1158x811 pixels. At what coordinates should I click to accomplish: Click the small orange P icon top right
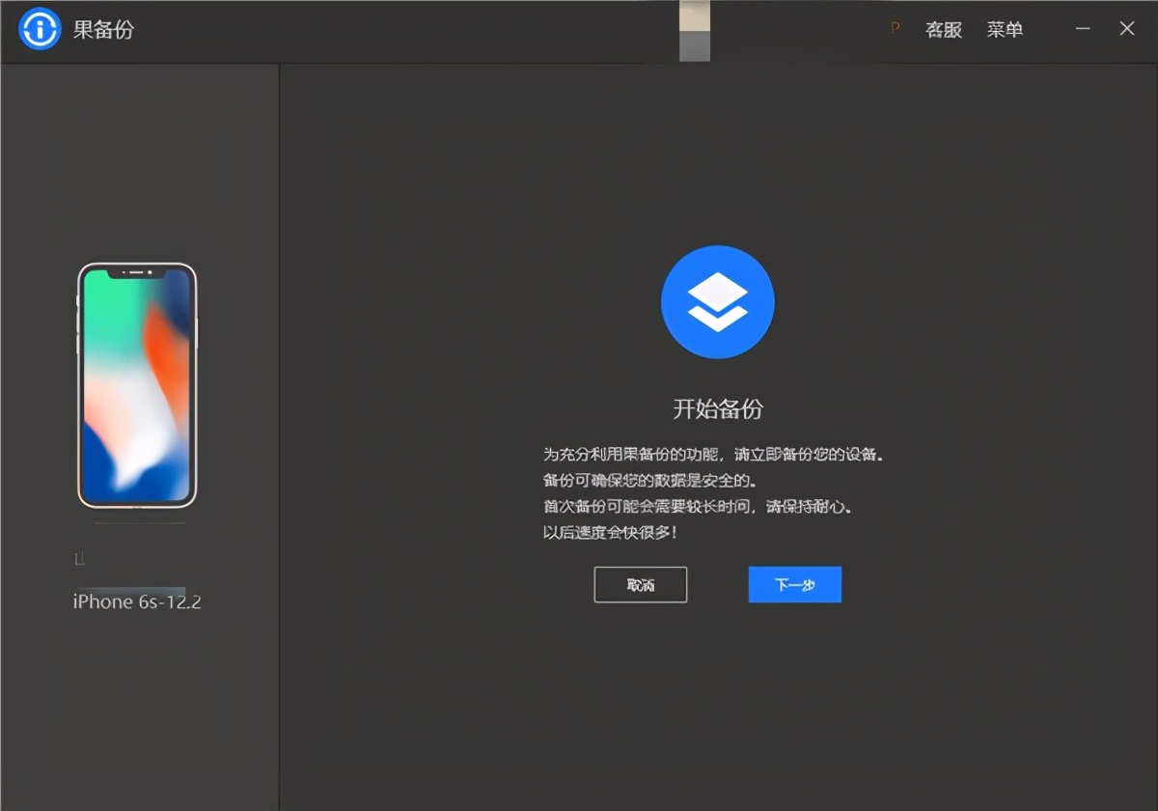click(894, 29)
